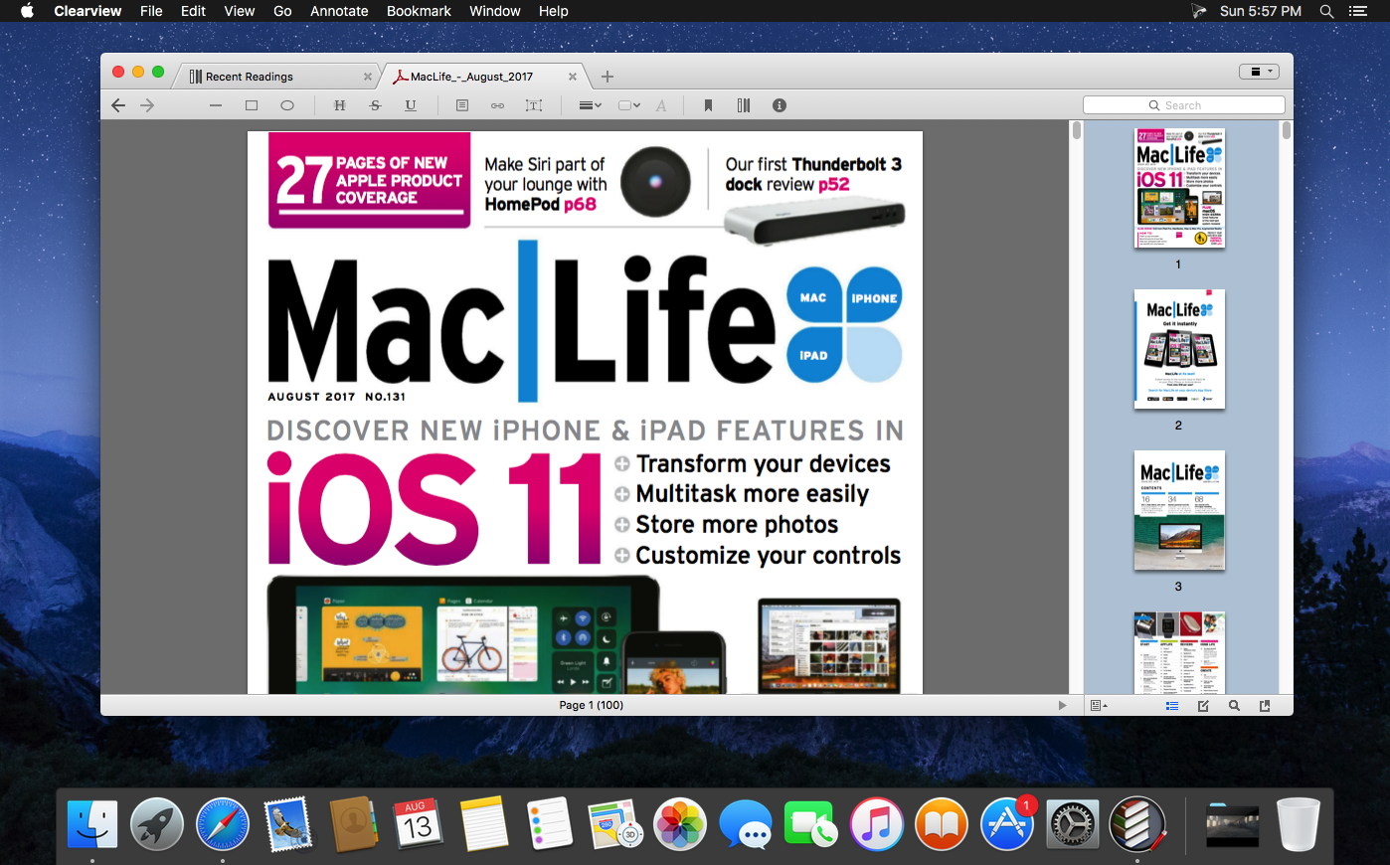Insert a link annotation
Viewport: 1390px width, 865px height.
point(497,105)
